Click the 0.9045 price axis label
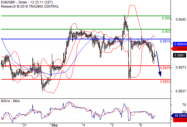Viewport: 187px width, 127px height. 181,19
